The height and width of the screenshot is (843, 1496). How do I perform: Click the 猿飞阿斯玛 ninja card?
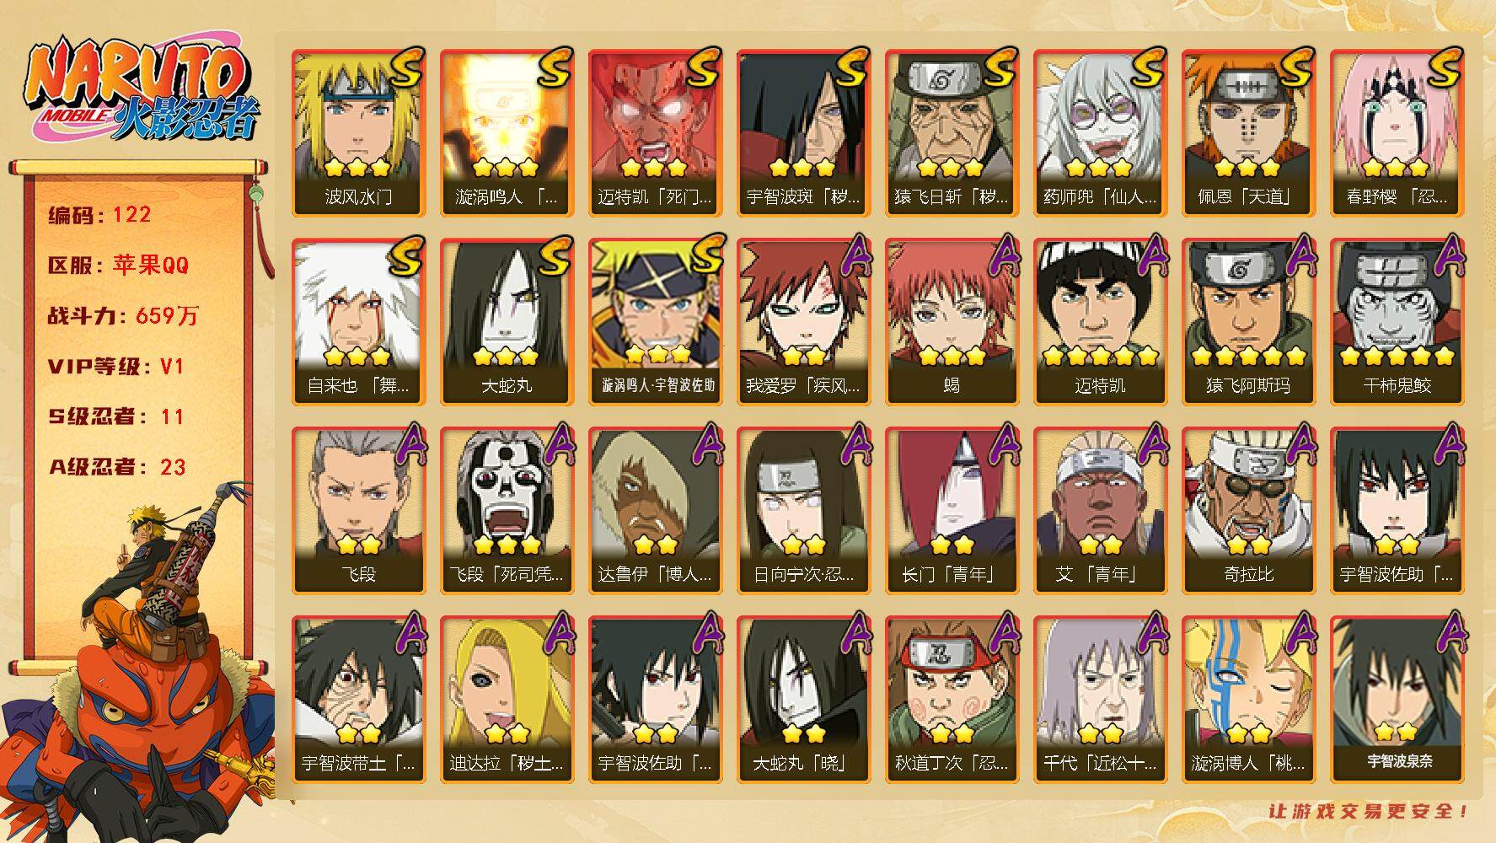pos(1249,322)
